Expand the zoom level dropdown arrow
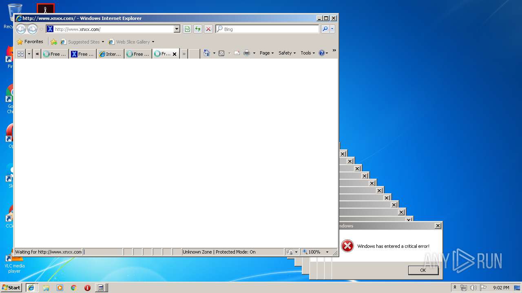The width and height of the screenshot is (522, 293). coord(327,252)
